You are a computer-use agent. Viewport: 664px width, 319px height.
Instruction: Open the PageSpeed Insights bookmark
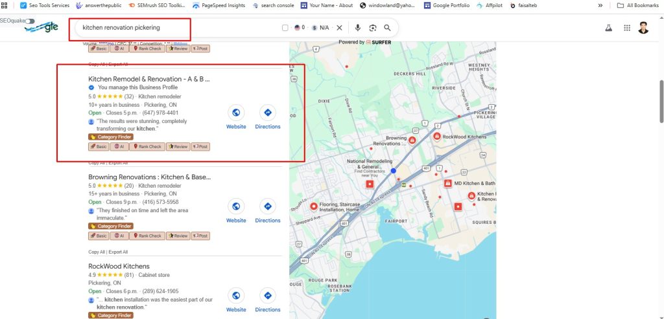tap(219, 5)
